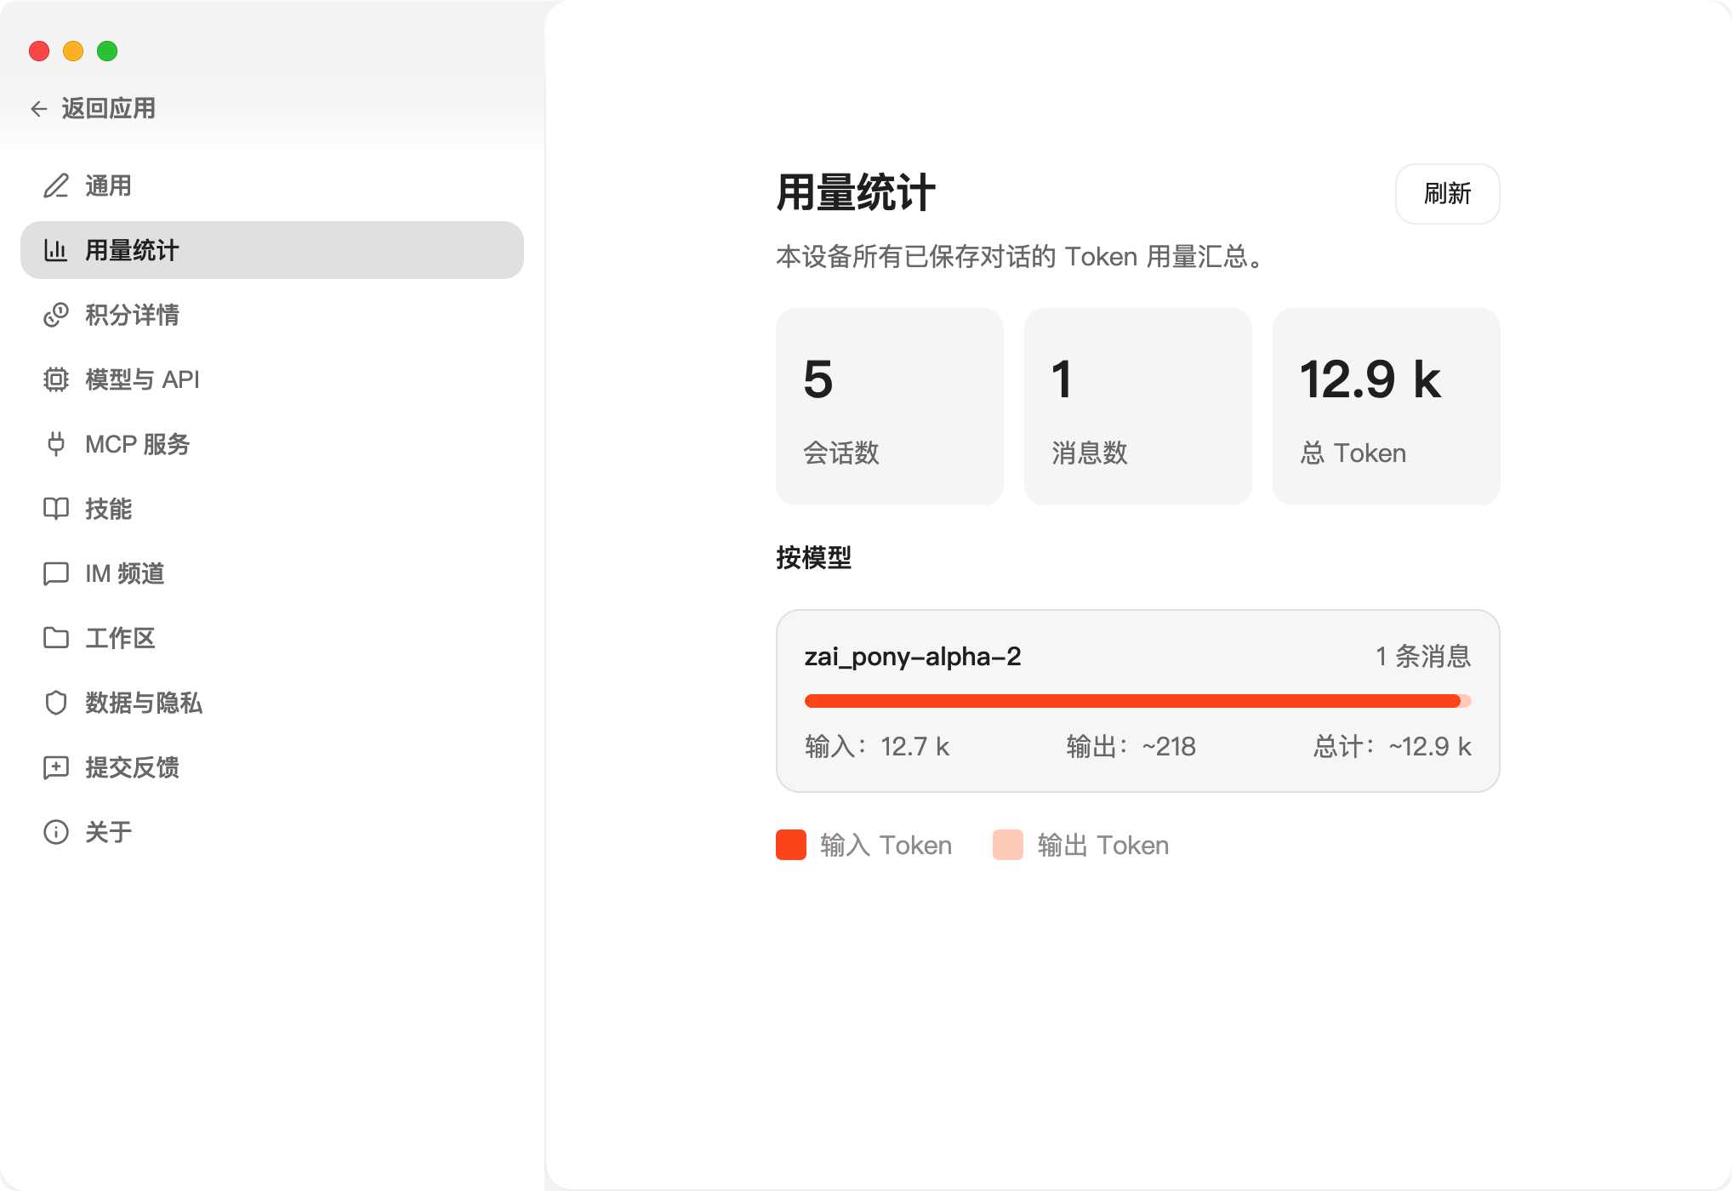Click the coins icon for 积分详情

click(56, 315)
